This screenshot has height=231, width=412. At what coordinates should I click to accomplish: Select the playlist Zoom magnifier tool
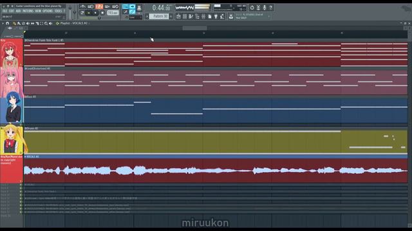(46, 23)
